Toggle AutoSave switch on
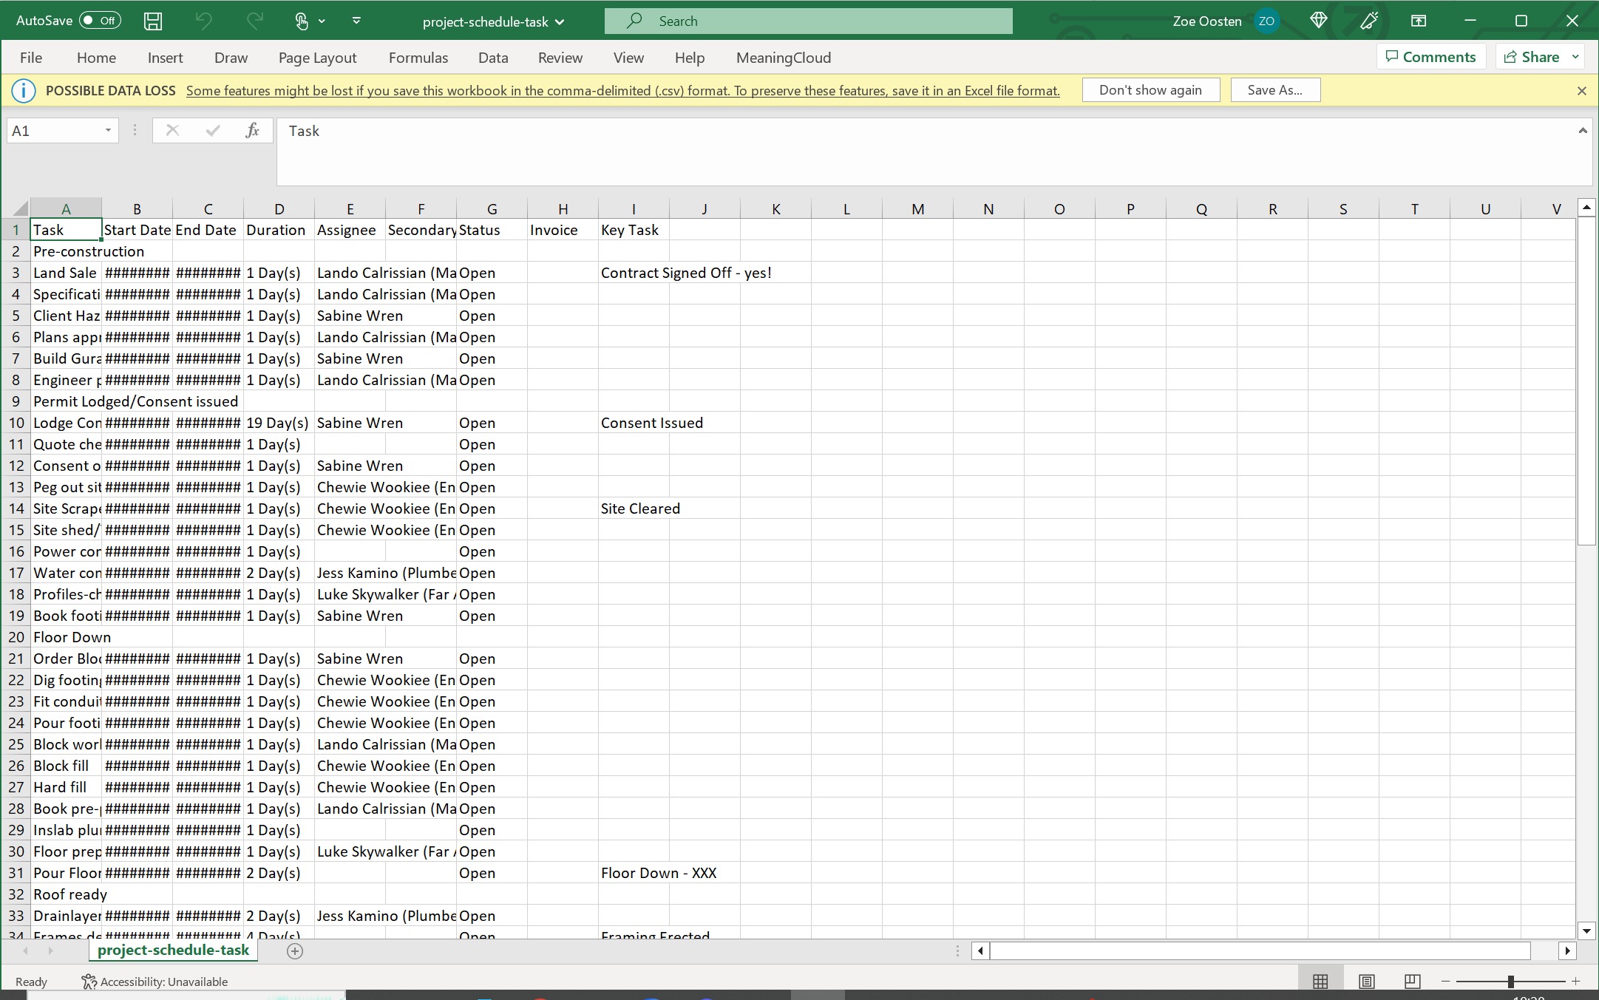1599x1000 pixels. click(100, 21)
